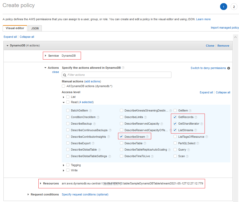
Task: Uncheck the GetShardIterator action
Action: (175, 124)
